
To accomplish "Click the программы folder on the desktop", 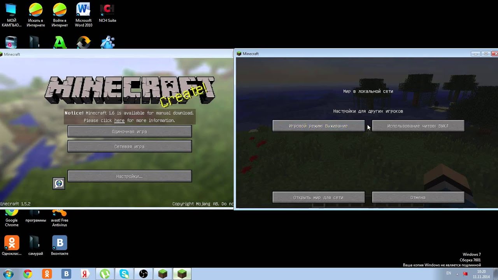I will (36, 216).
